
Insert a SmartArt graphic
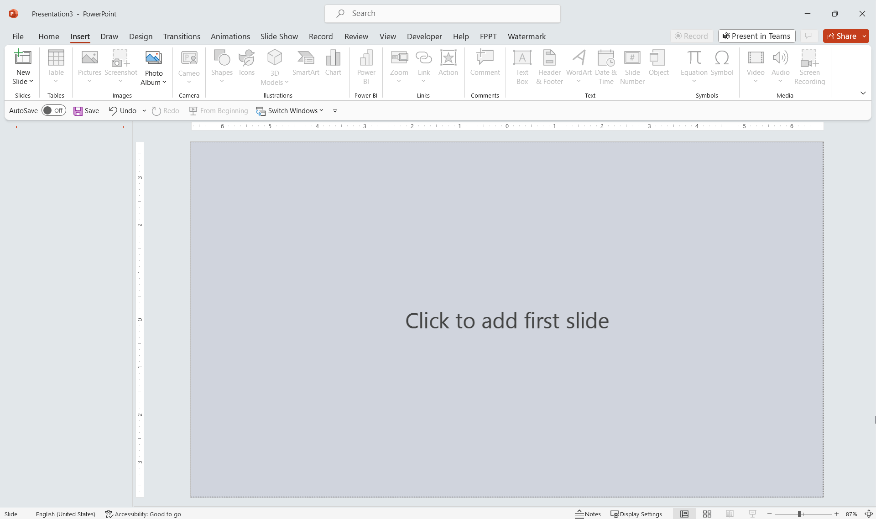[306, 67]
